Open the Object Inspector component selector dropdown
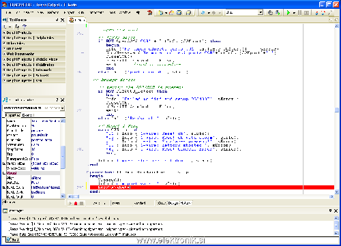This screenshot has width=341, height=246. point(63,108)
